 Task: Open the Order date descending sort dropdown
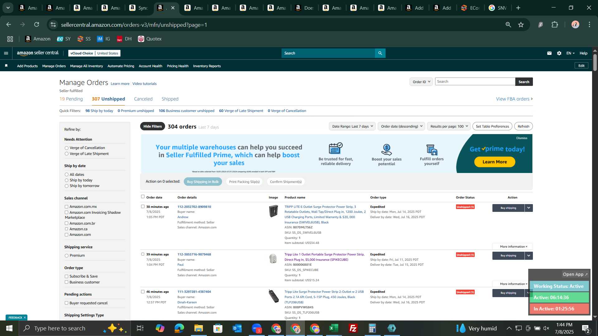tap(401, 126)
